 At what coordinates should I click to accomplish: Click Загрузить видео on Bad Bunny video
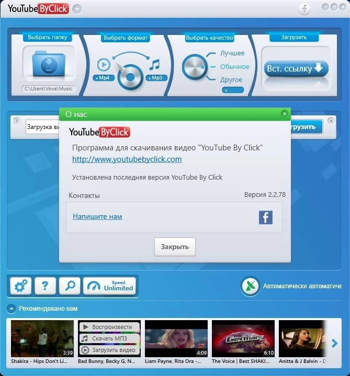click(x=109, y=350)
